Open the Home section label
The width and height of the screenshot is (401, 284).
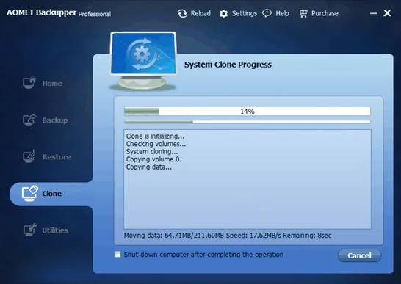click(x=52, y=84)
